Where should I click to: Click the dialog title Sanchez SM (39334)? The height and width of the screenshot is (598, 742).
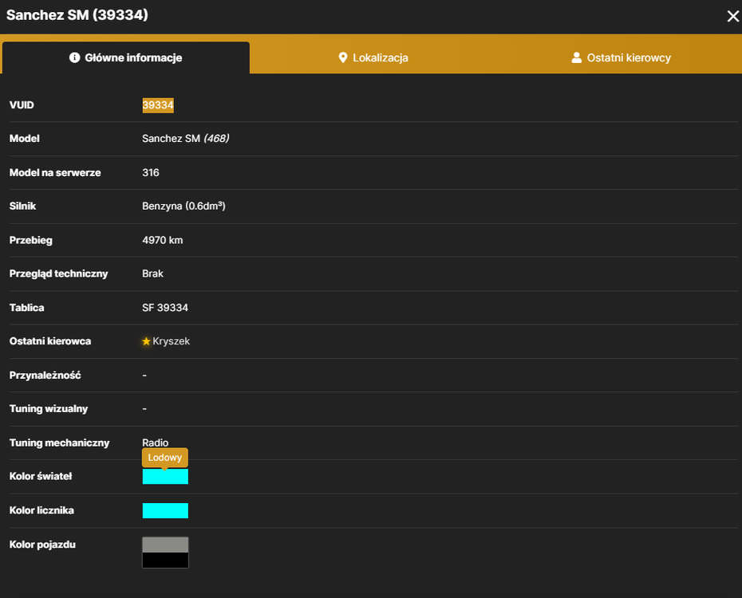[x=77, y=15]
